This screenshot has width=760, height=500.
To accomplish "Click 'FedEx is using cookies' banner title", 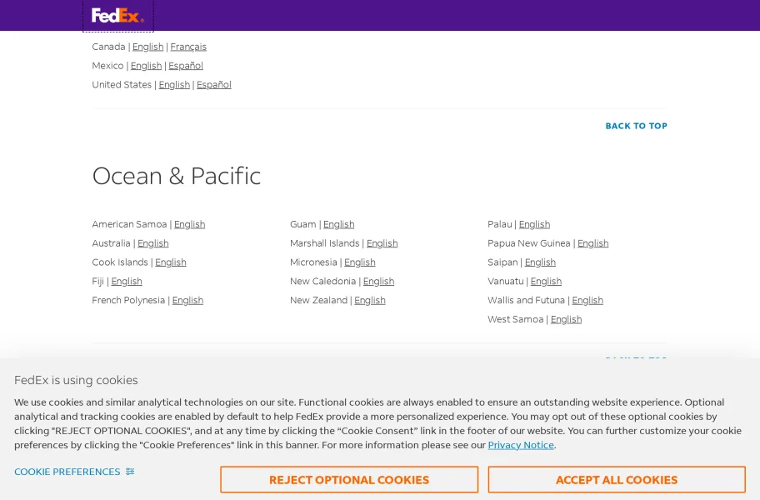I will (76, 380).
